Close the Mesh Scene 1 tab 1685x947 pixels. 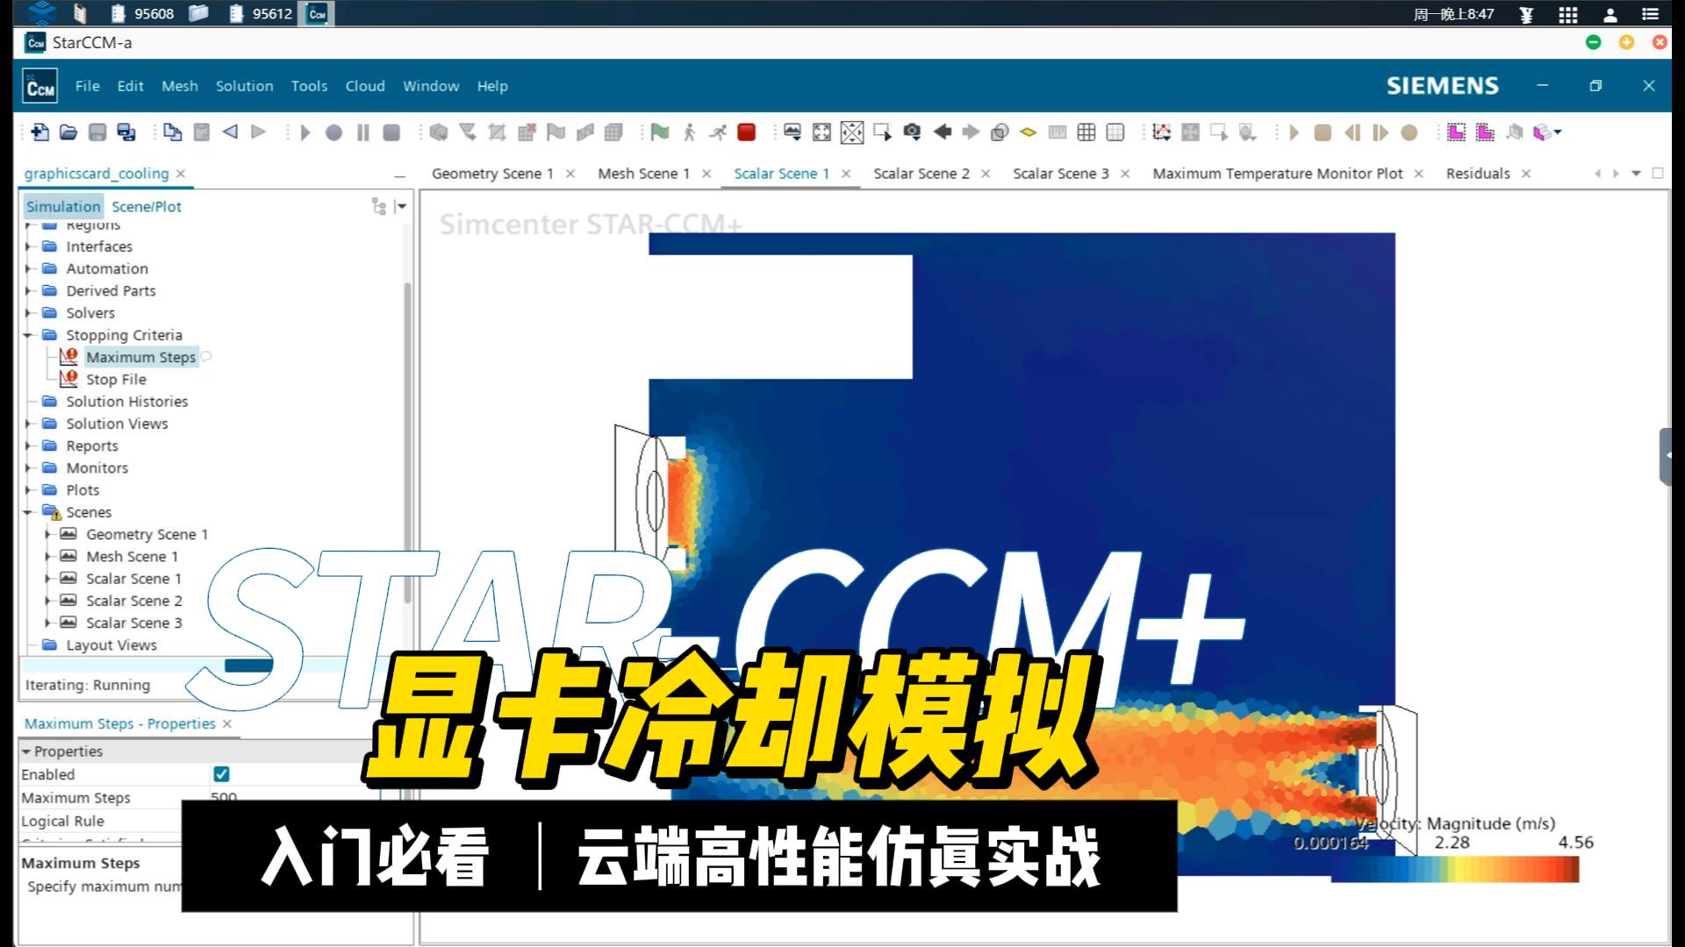(x=706, y=174)
